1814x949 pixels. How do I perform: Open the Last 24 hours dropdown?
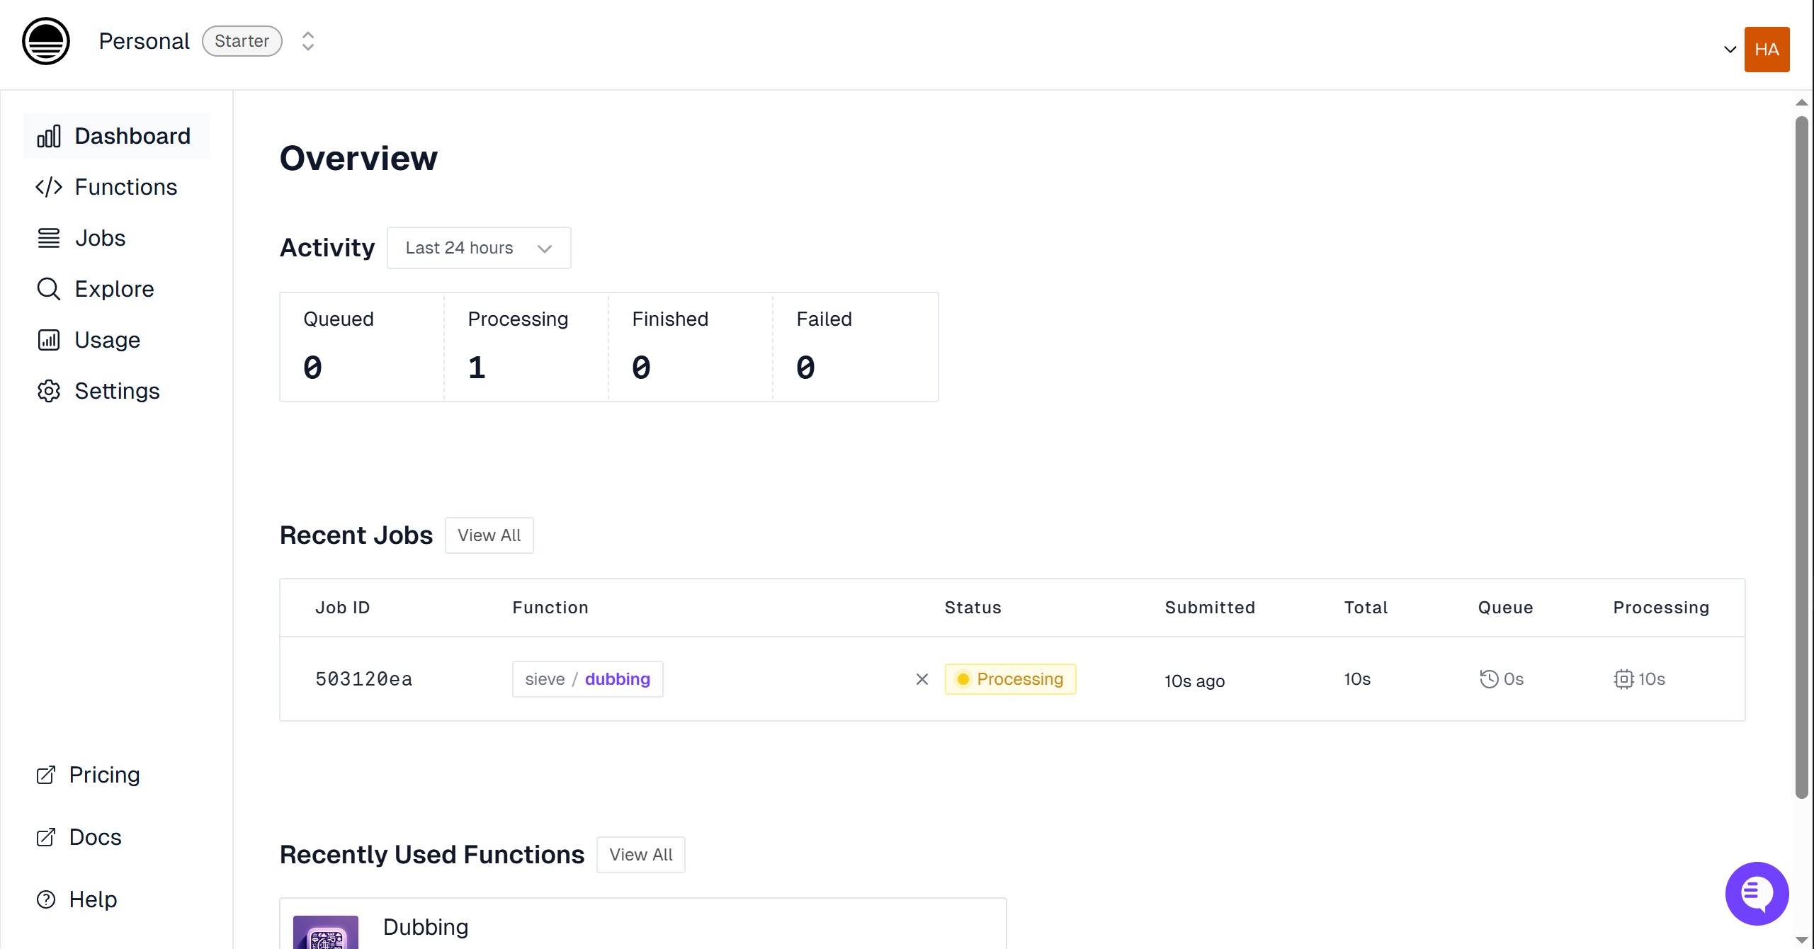point(479,248)
